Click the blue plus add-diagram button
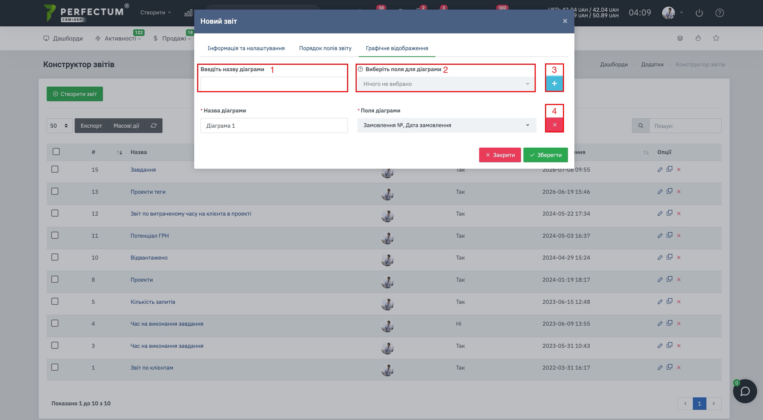 (554, 84)
